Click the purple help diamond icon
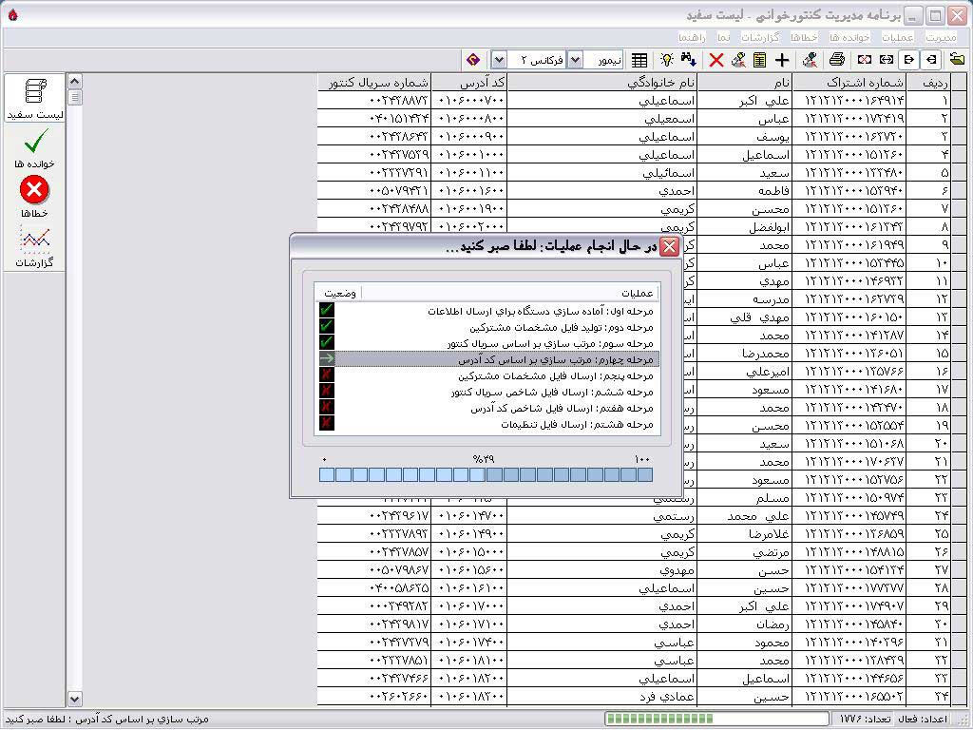Image resolution: width=973 pixels, height=730 pixels. point(473,60)
